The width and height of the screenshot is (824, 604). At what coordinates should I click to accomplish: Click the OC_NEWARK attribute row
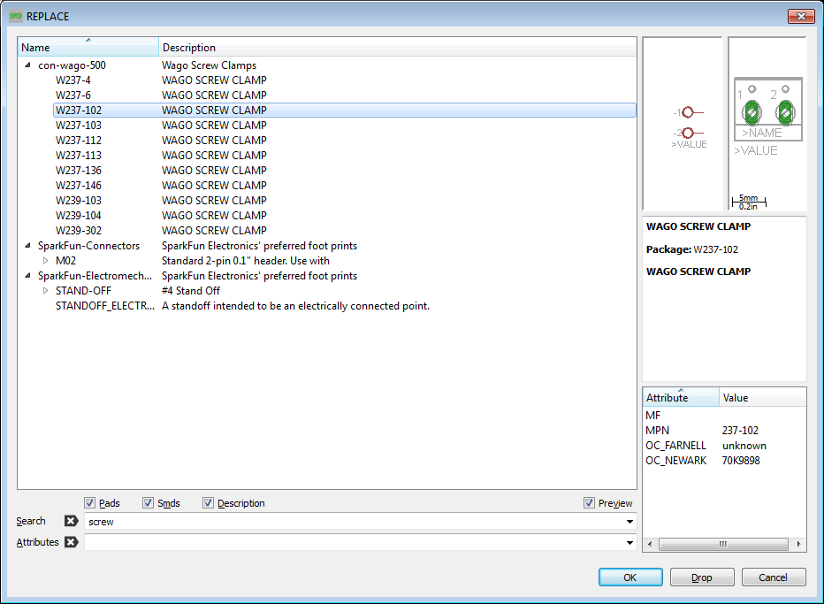coord(724,461)
